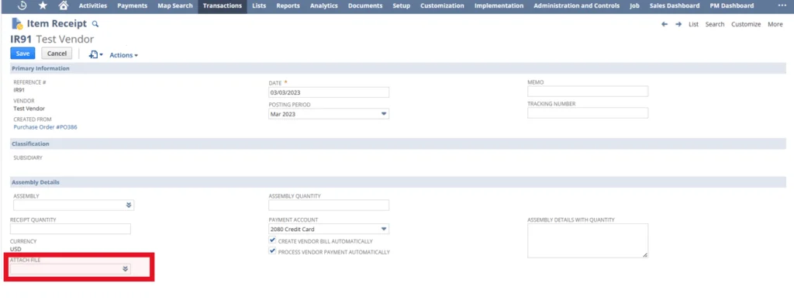Click into the Date field
This screenshot has width=794, height=304.
pyautogui.click(x=329, y=92)
